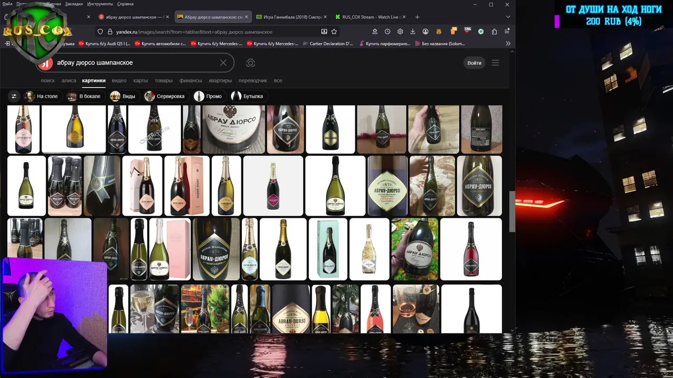Show all sections via все
This screenshot has height=378, width=673.
tap(278, 80)
